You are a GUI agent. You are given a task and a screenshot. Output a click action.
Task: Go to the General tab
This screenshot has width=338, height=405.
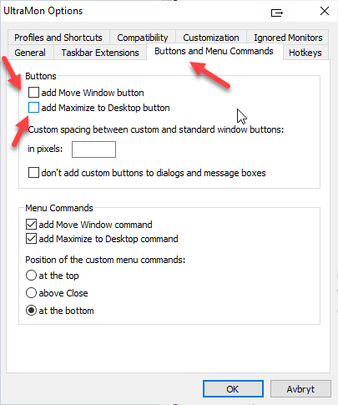point(30,53)
